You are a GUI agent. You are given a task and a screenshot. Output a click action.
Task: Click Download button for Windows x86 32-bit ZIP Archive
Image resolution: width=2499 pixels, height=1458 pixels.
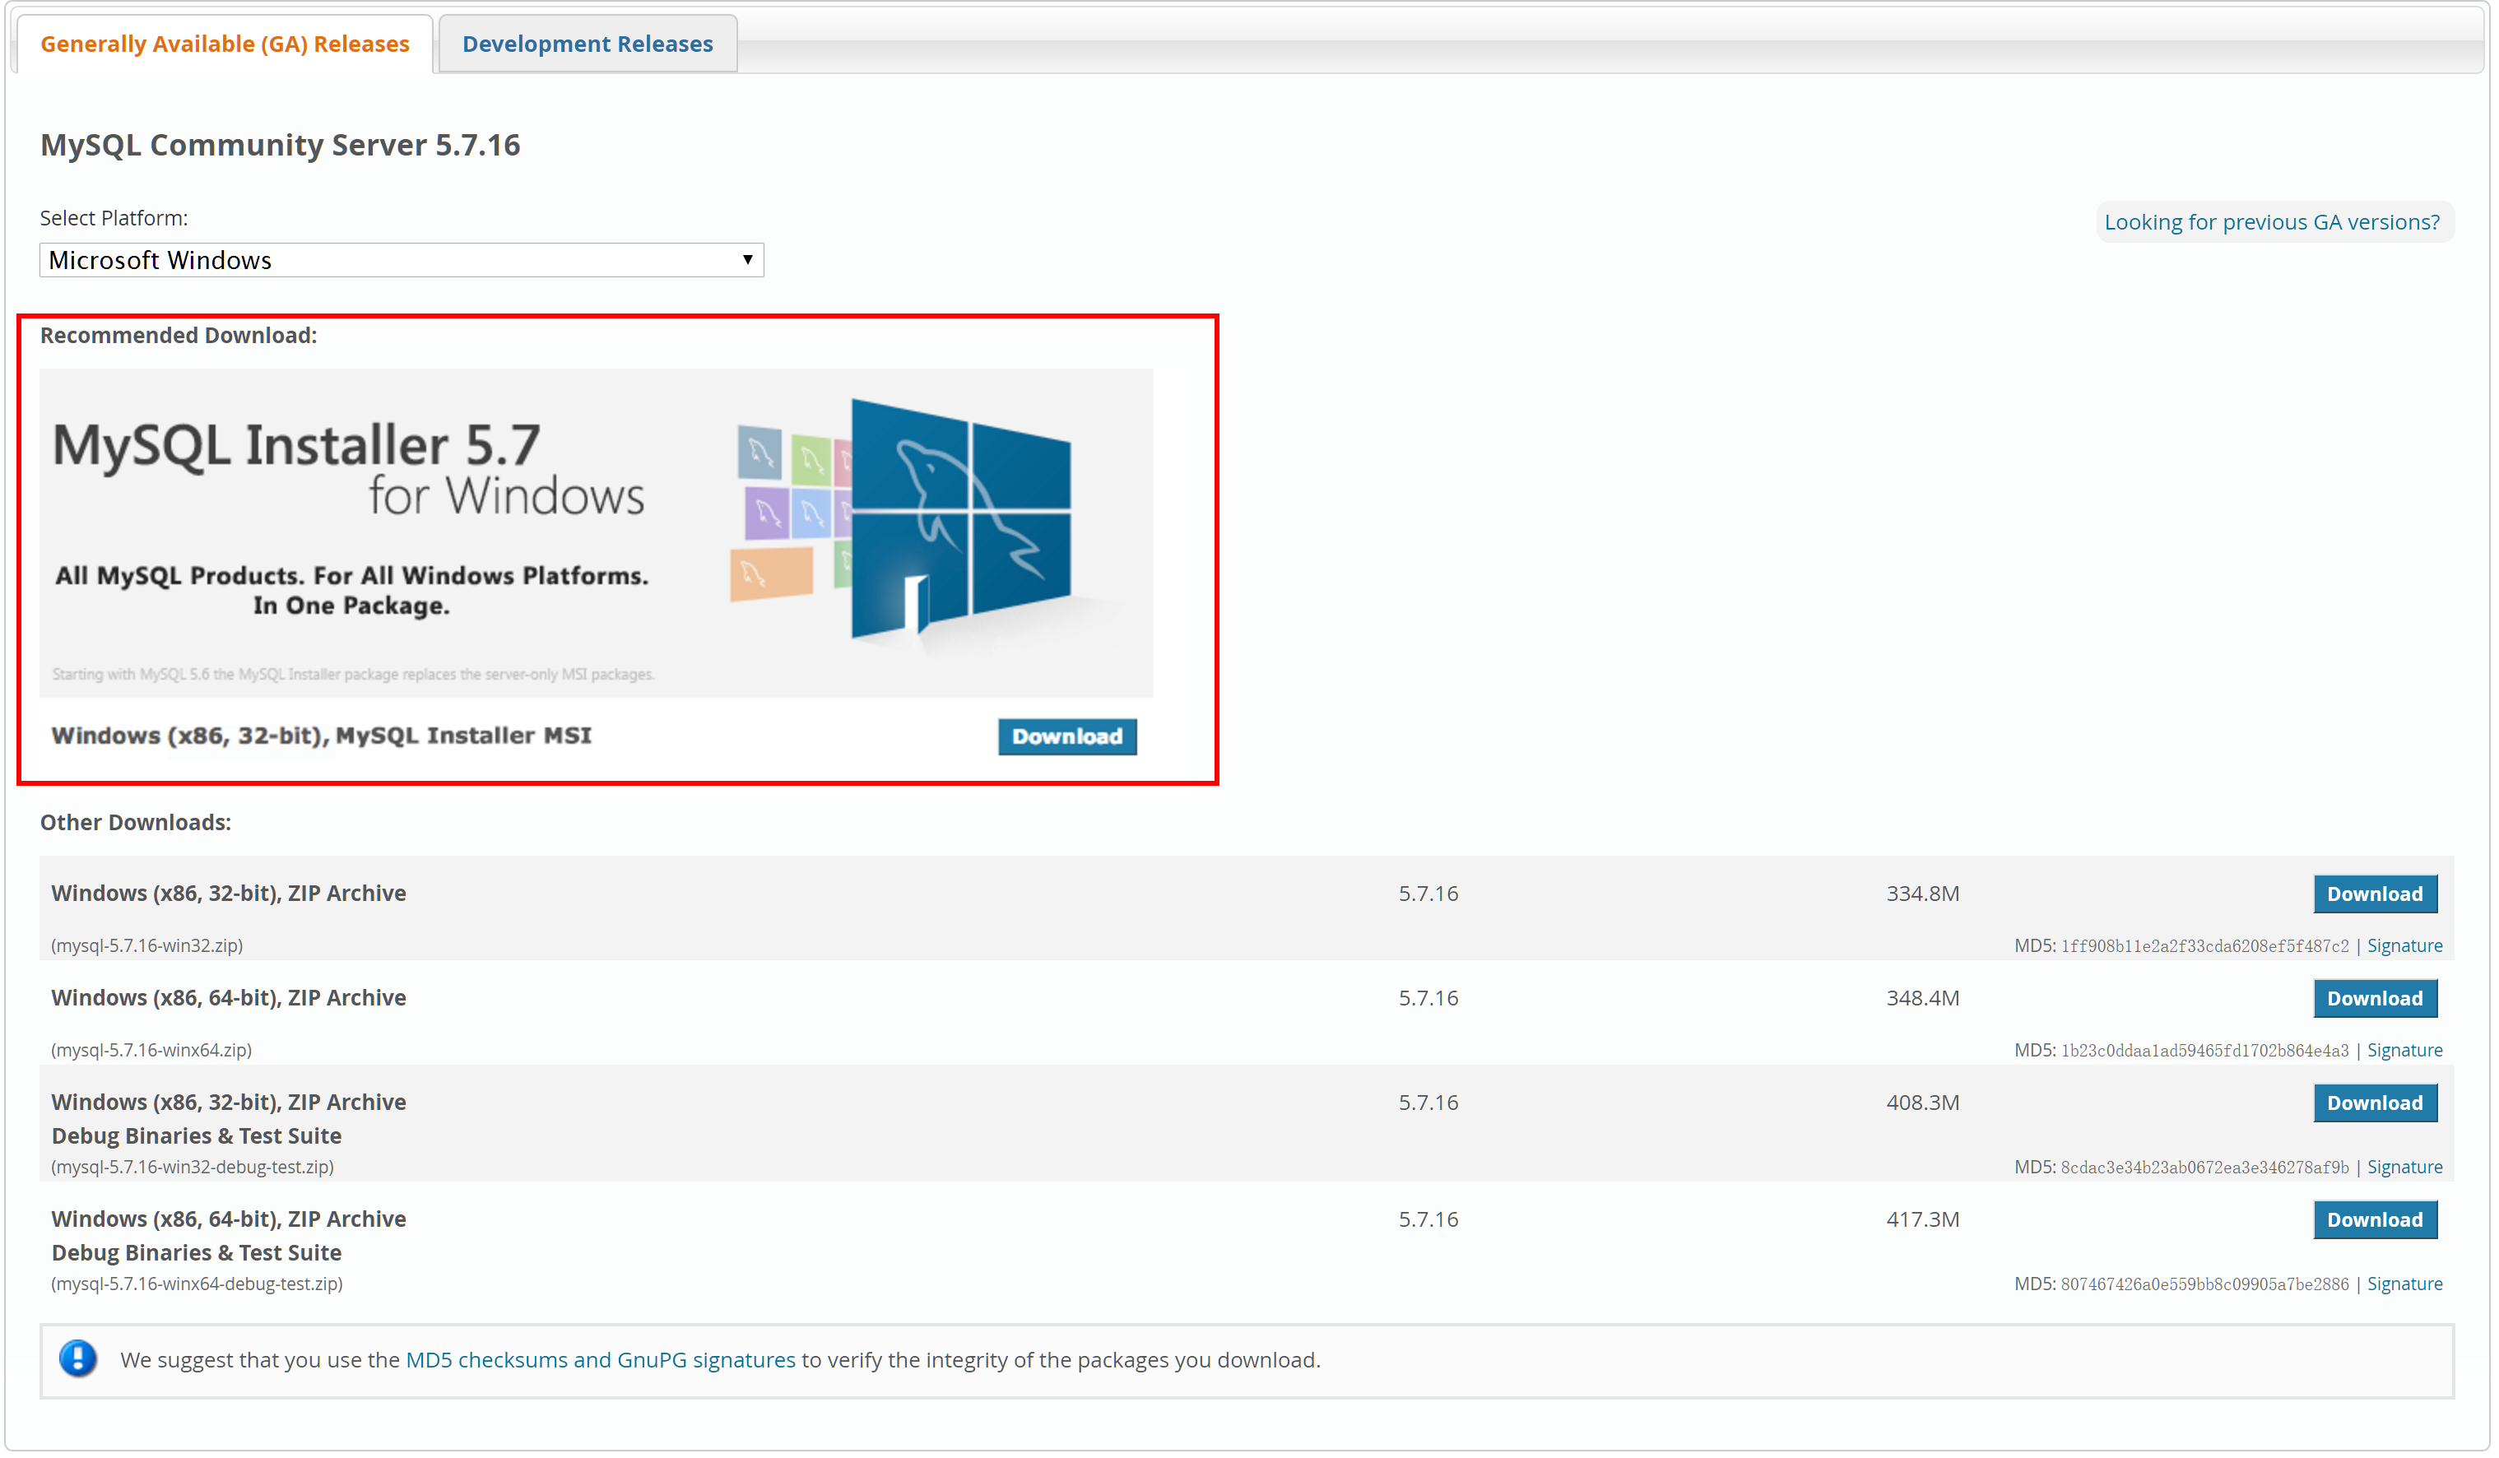(x=2377, y=894)
